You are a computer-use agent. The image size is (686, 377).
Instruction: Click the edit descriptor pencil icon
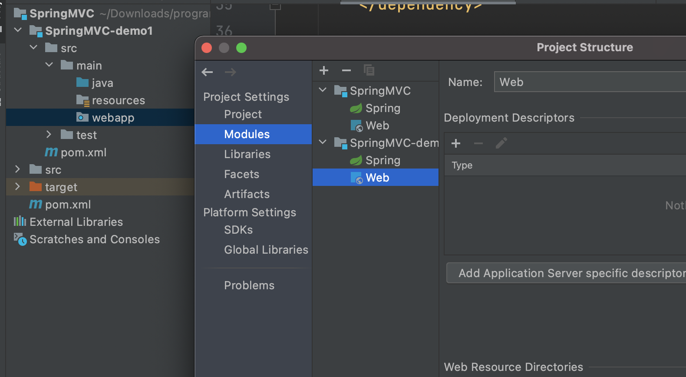pos(501,143)
